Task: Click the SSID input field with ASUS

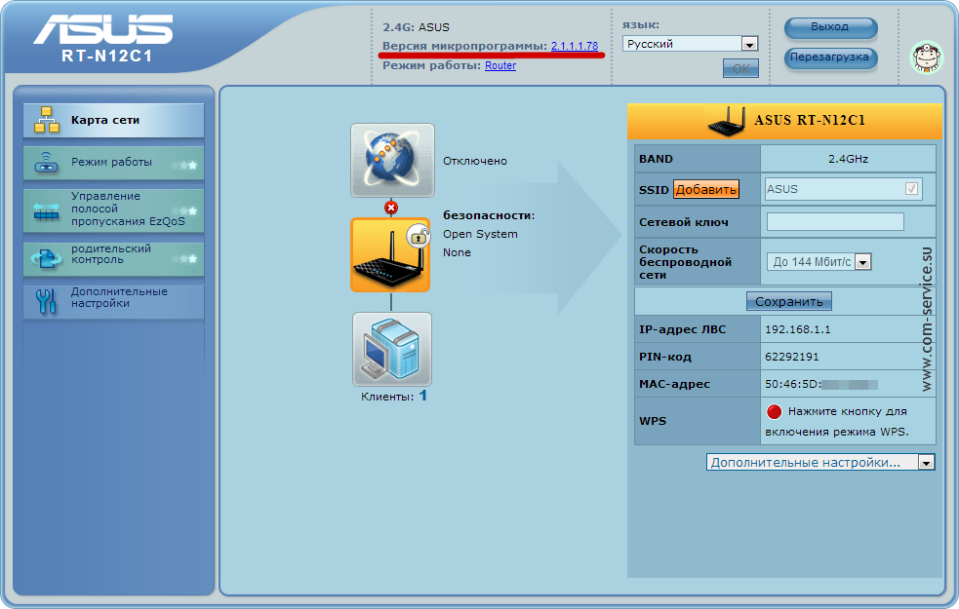Action: pyautogui.click(x=844, y=189)
